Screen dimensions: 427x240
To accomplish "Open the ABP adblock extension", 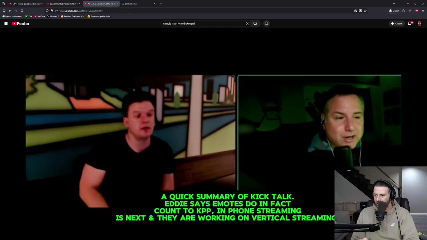I will (416, 11).
